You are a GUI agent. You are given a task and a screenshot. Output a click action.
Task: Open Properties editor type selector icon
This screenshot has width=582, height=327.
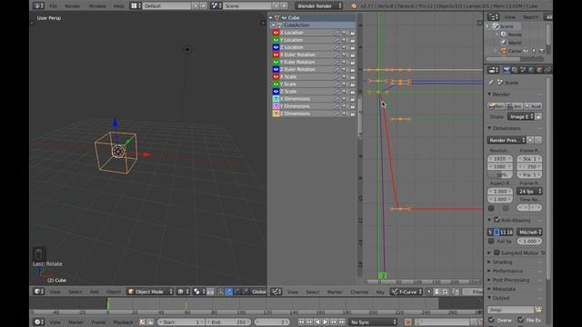pyautogui.click(x=493, y=70)
